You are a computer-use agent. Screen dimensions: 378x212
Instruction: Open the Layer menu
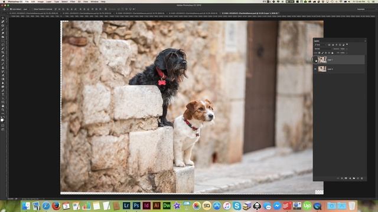(49, 1)
